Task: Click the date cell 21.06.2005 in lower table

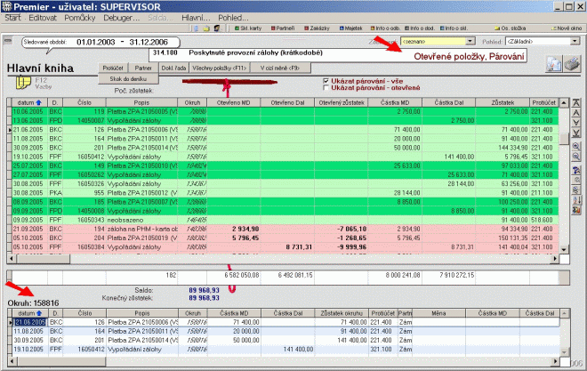Action: tap(30, 322)
